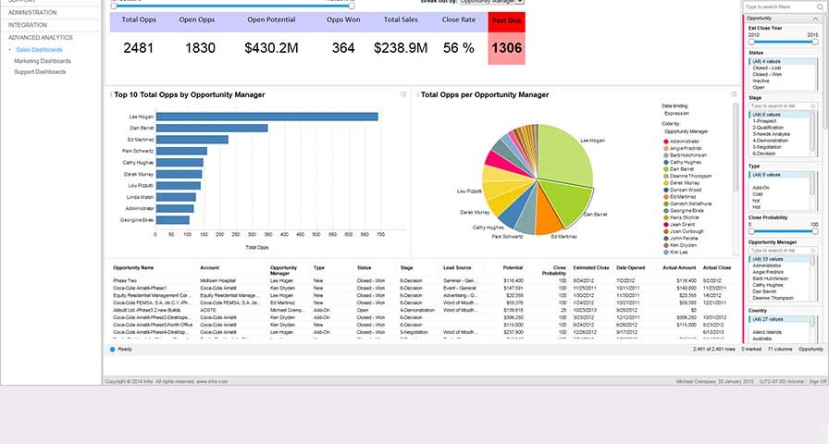Click the search icon in the Stage filter list search
Viewport: 829px width, 444px height.
[x=813, y=106]
